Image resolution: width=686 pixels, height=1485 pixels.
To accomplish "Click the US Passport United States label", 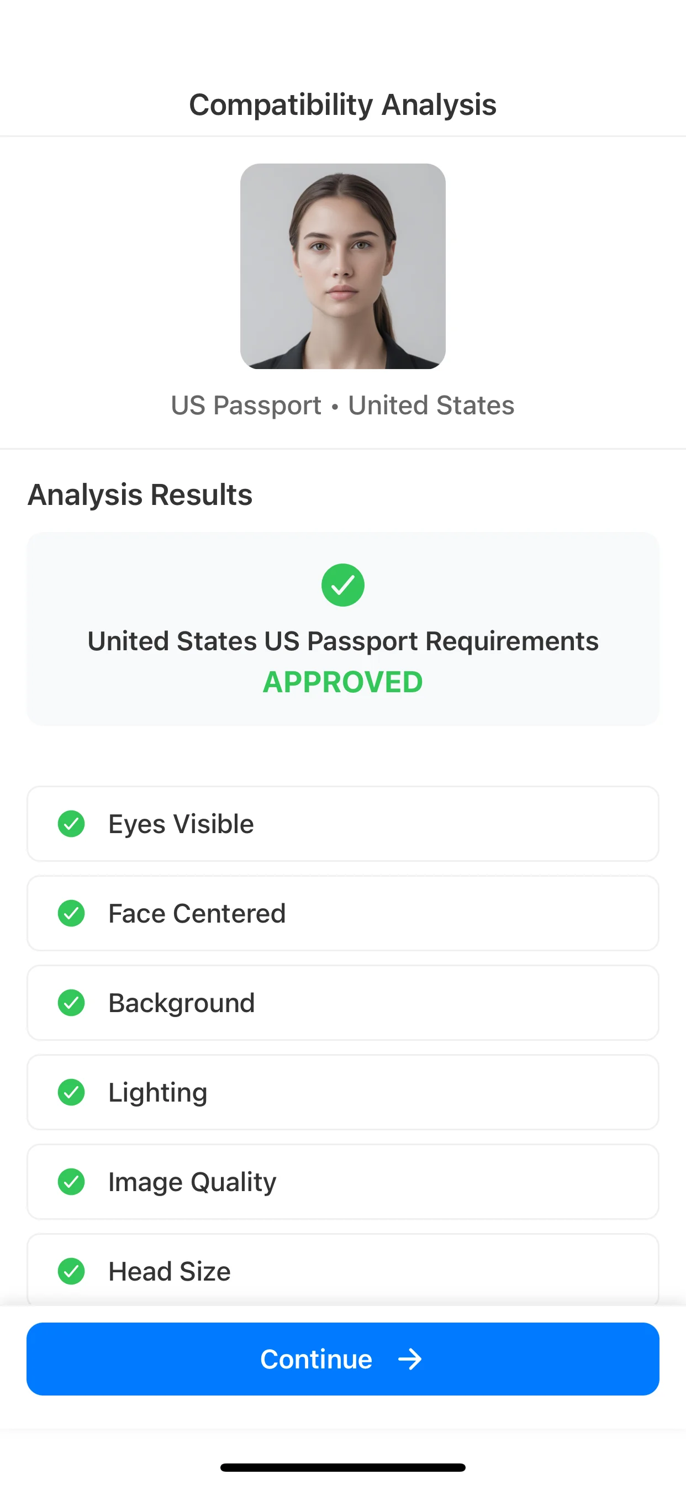I will point(343,406).
